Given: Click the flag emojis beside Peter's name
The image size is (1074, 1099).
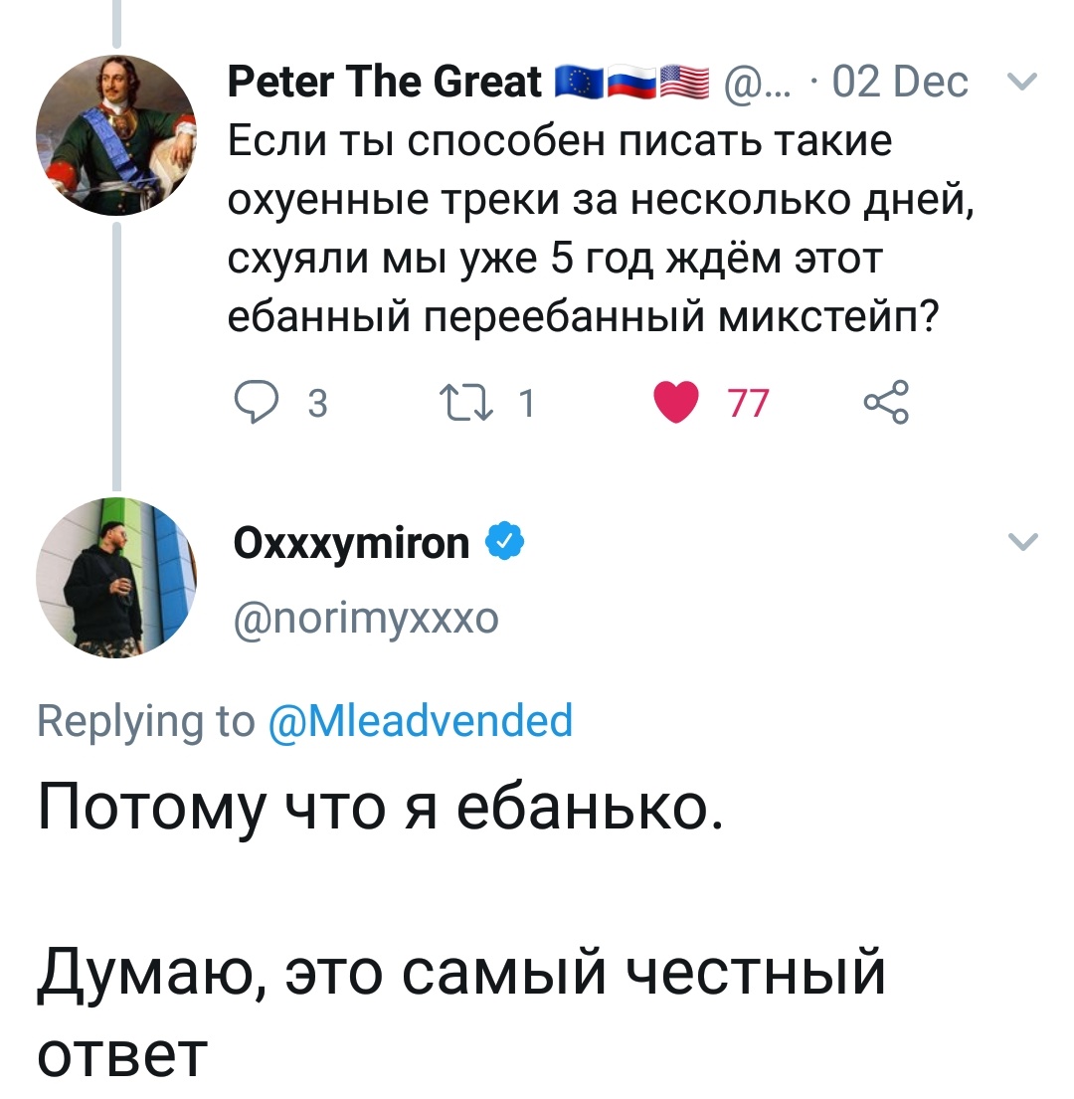Looking at the screenshot, I should click(629, 83).
